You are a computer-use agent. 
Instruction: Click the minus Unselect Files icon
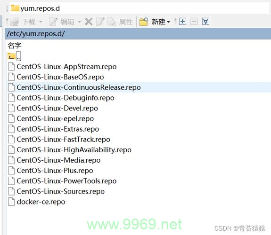pos(194,22)
